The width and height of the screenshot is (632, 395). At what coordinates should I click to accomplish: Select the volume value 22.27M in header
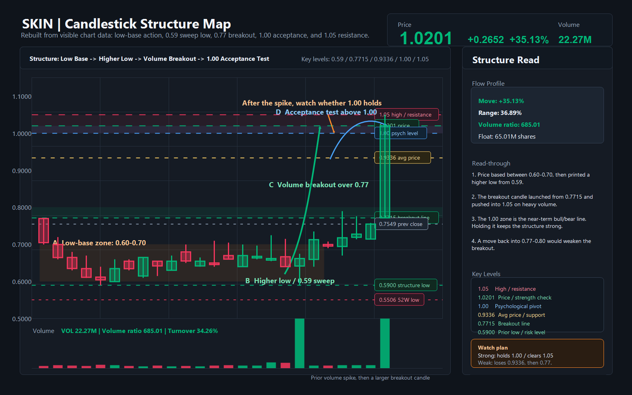(575, 39)
